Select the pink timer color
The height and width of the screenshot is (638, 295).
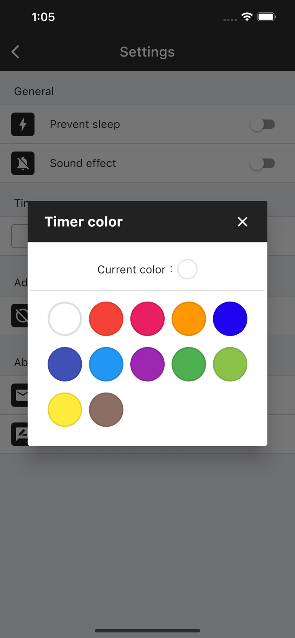point(147,319)
